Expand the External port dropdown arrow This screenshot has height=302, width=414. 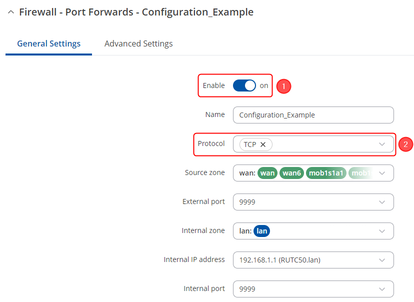pyautogui.click(x=382, y=202)
